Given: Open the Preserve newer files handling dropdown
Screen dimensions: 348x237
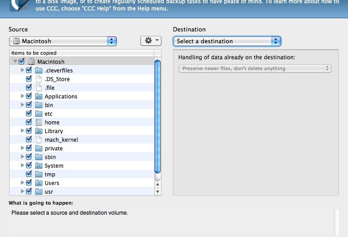Looking at the screenshot, I should [255, 68].
